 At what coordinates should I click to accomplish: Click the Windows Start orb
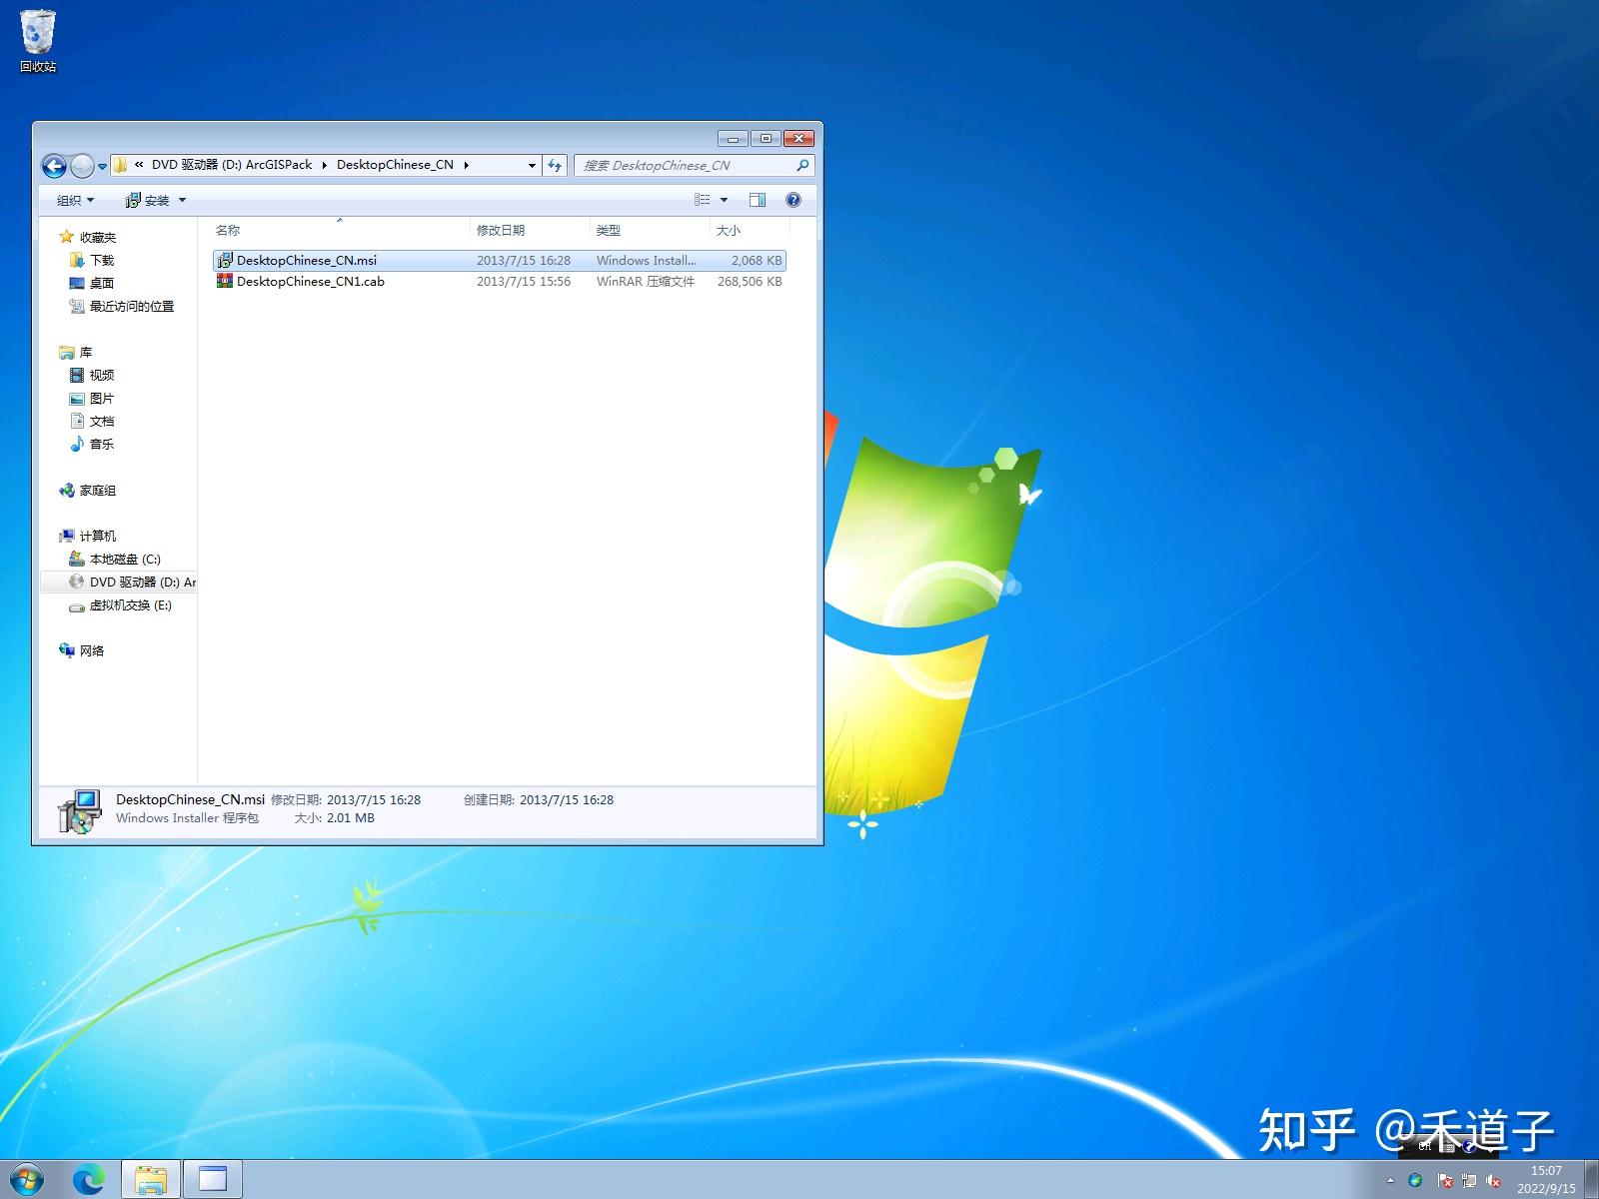[x=27, y=1180]
